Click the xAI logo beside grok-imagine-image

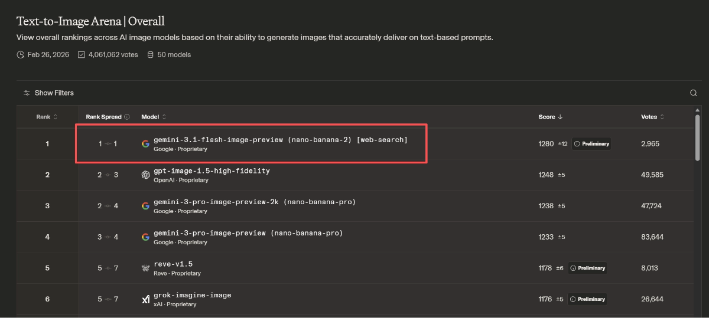(x=145, y=299)
